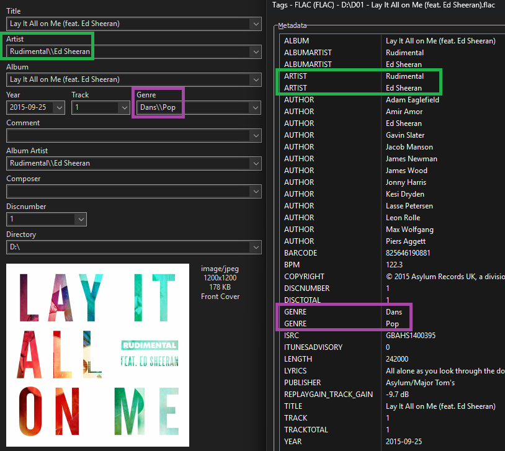Select the front cover album art thumbnail
505x451 pixels.
coord(97,355)
